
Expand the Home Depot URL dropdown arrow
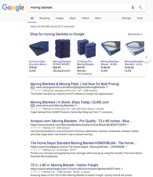pos(126,147)
